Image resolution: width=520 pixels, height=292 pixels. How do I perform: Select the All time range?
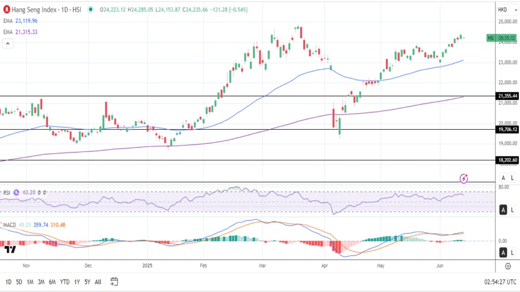[x=98, y=282]
